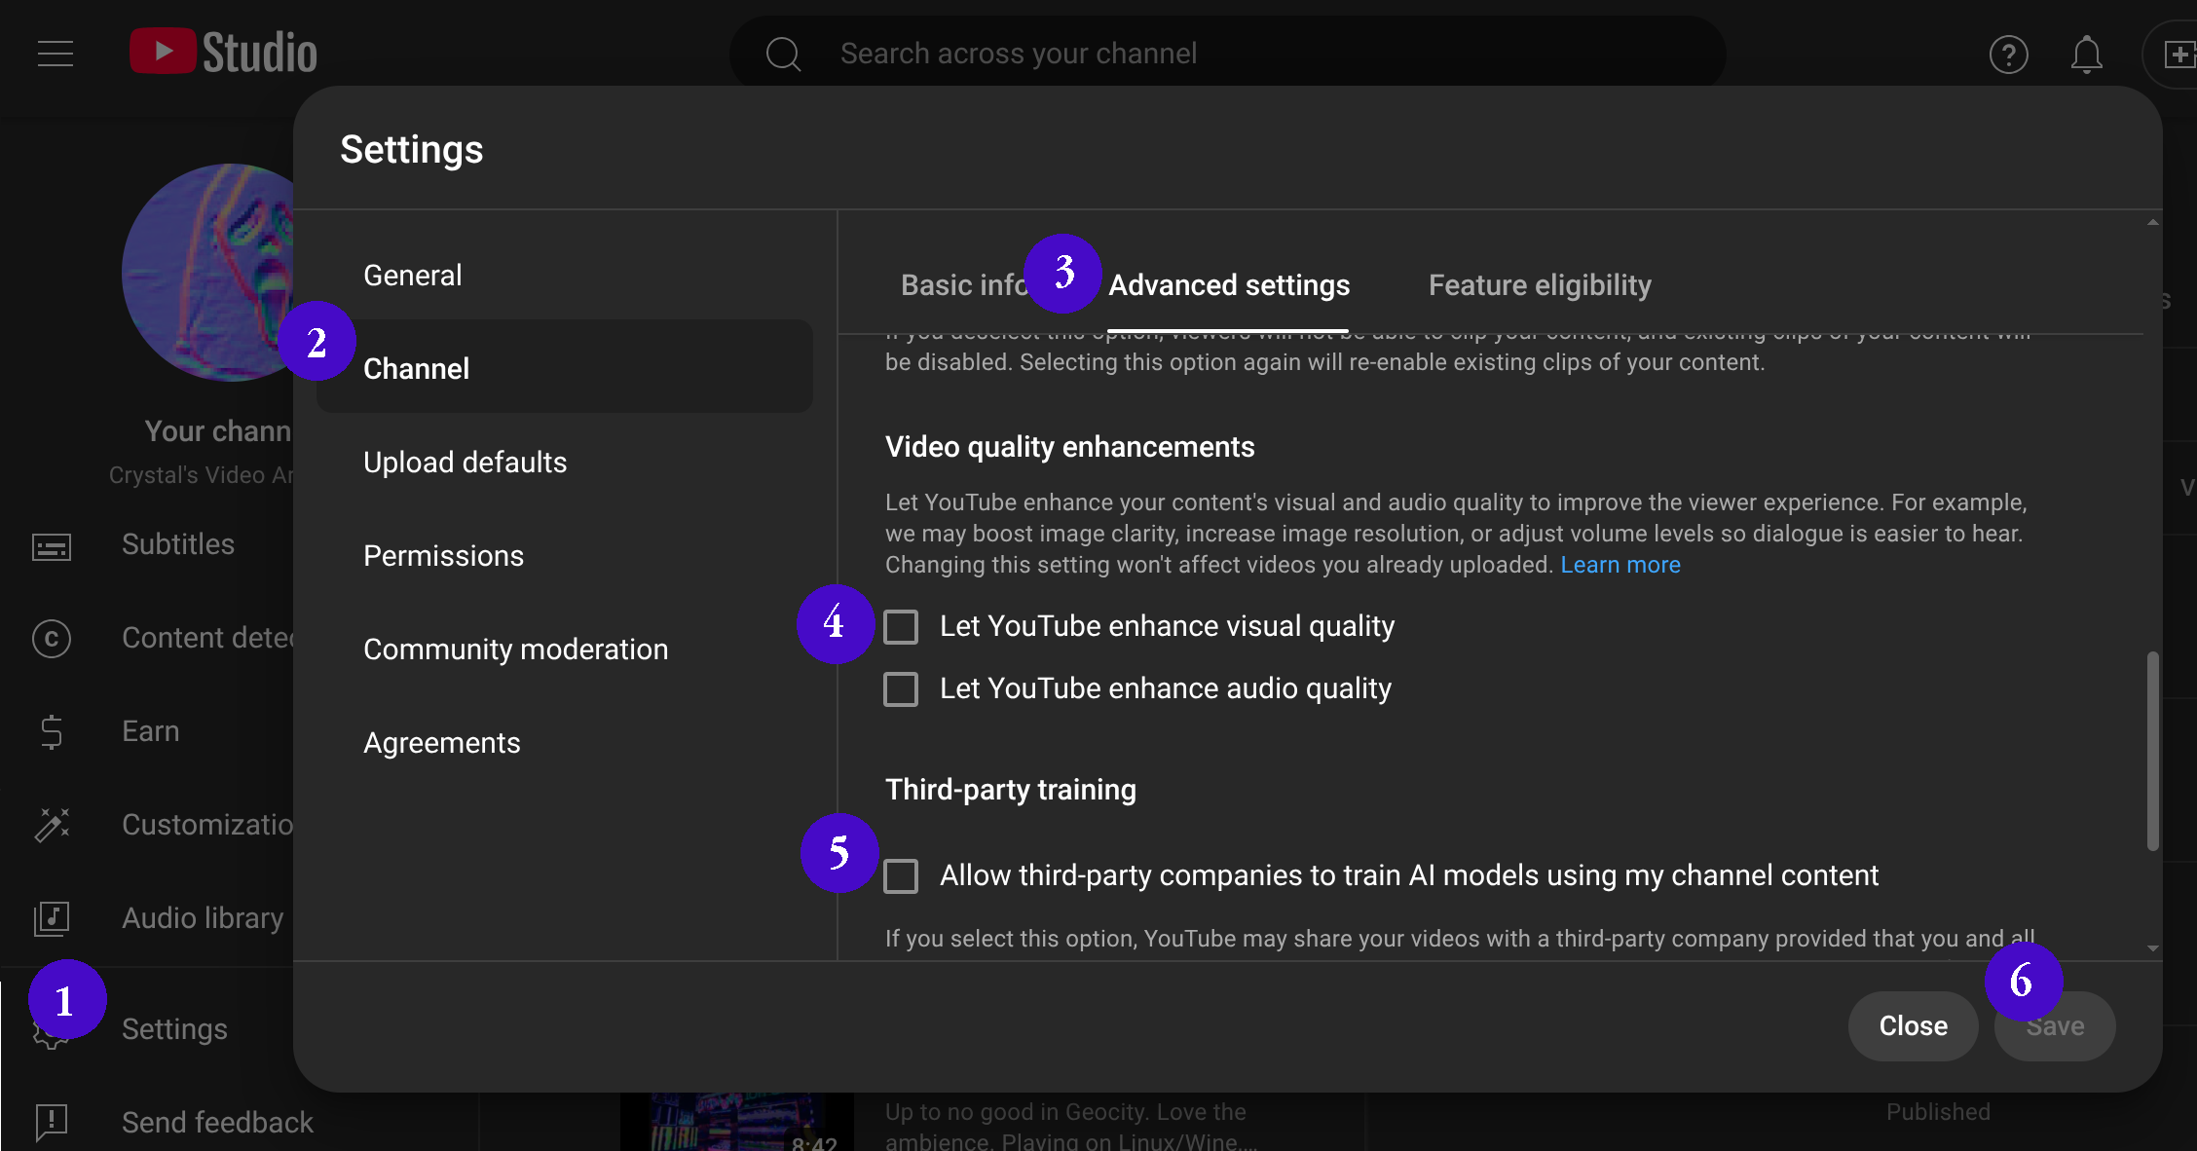Switch to the Feature eligibility tab
This screenshot has width=2197, height=1151.
click(1540, 285)
